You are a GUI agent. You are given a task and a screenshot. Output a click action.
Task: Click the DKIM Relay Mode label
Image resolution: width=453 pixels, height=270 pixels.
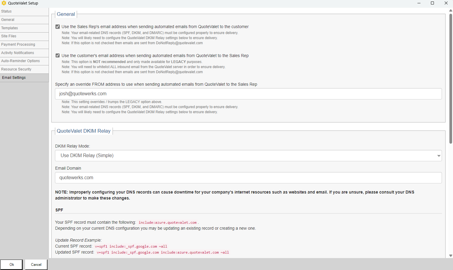[73, 146]
